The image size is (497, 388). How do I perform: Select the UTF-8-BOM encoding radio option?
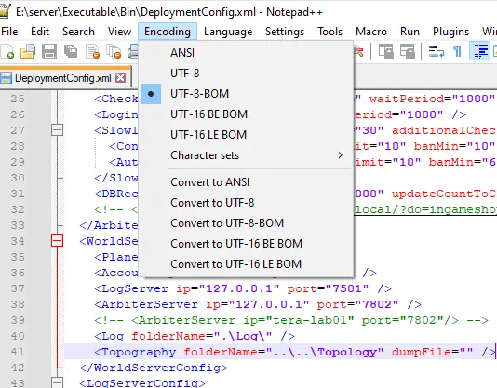246,94
